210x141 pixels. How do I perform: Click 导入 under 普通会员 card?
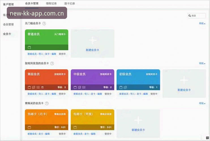coord(41,54)
